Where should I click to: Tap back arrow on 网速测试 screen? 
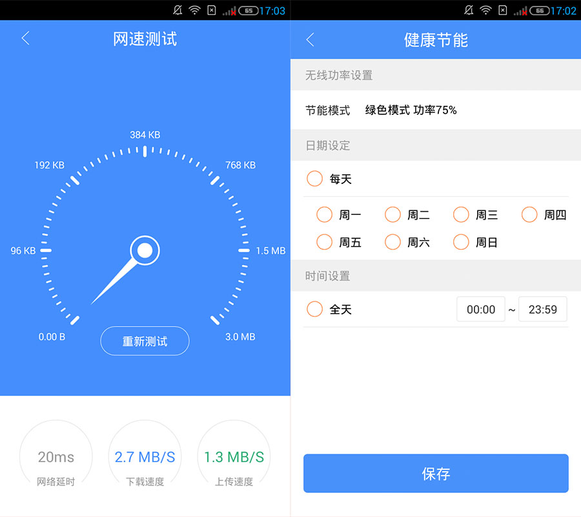coord(26,39)
